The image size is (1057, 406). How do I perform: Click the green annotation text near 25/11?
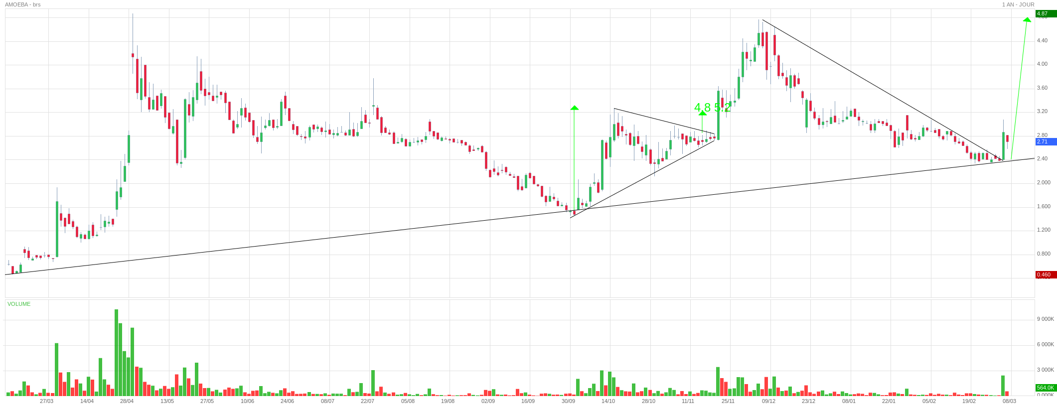tap(713, 107)
